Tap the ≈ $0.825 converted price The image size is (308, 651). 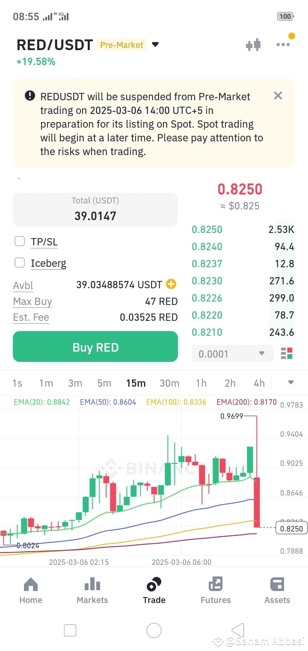(240, 206)
